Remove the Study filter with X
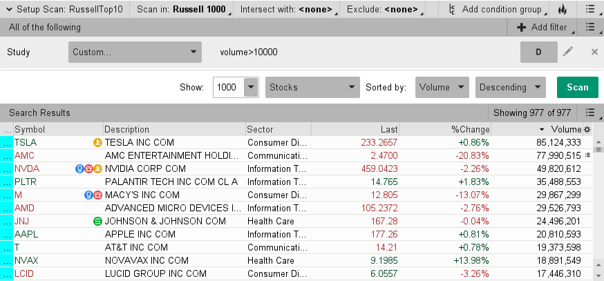This screenshot has height=281, width=604. coord(594,52)
